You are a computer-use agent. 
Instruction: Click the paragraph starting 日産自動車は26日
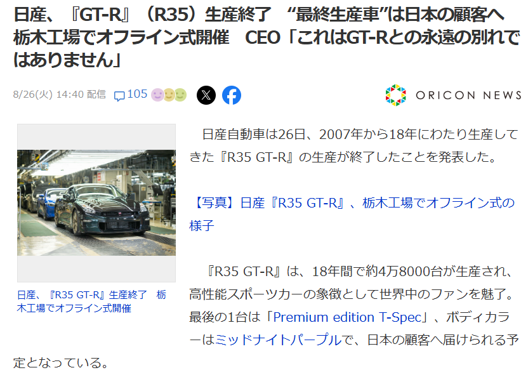353,146
